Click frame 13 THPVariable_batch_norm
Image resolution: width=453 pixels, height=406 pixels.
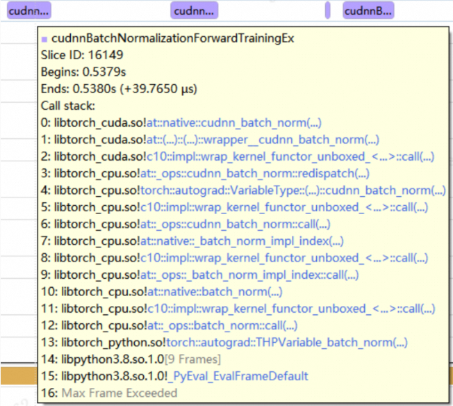[224, 343]
